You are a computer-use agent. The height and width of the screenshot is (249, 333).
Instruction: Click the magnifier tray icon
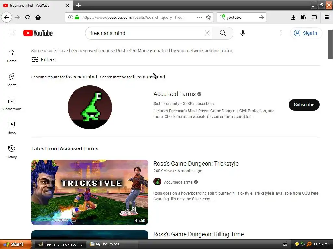click(309, 244)
